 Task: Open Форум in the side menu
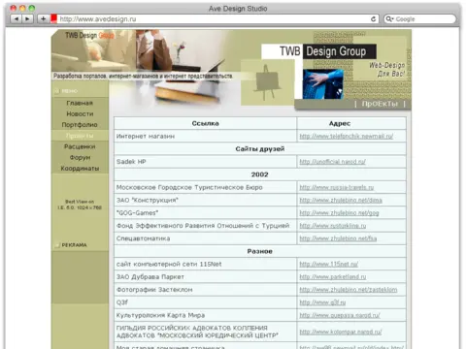[80, 158]
